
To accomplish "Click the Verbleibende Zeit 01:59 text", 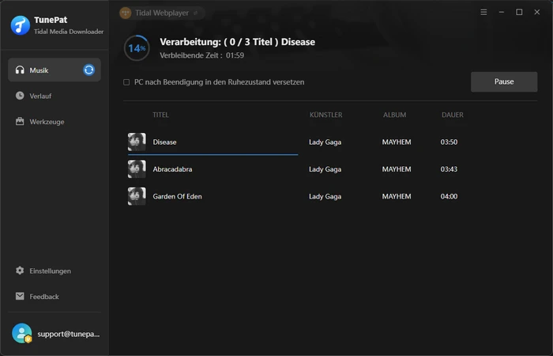I will (201, 55).
